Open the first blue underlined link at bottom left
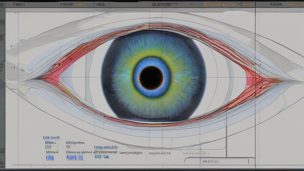 pos(50,158)
